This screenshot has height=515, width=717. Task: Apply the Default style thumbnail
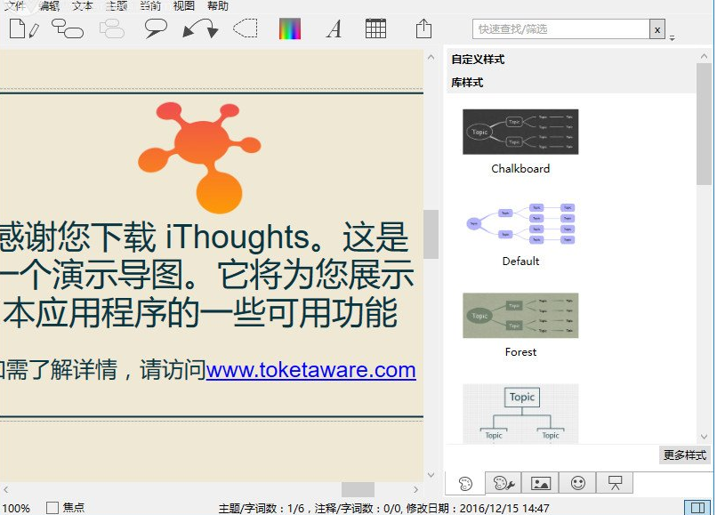[520, 223]
